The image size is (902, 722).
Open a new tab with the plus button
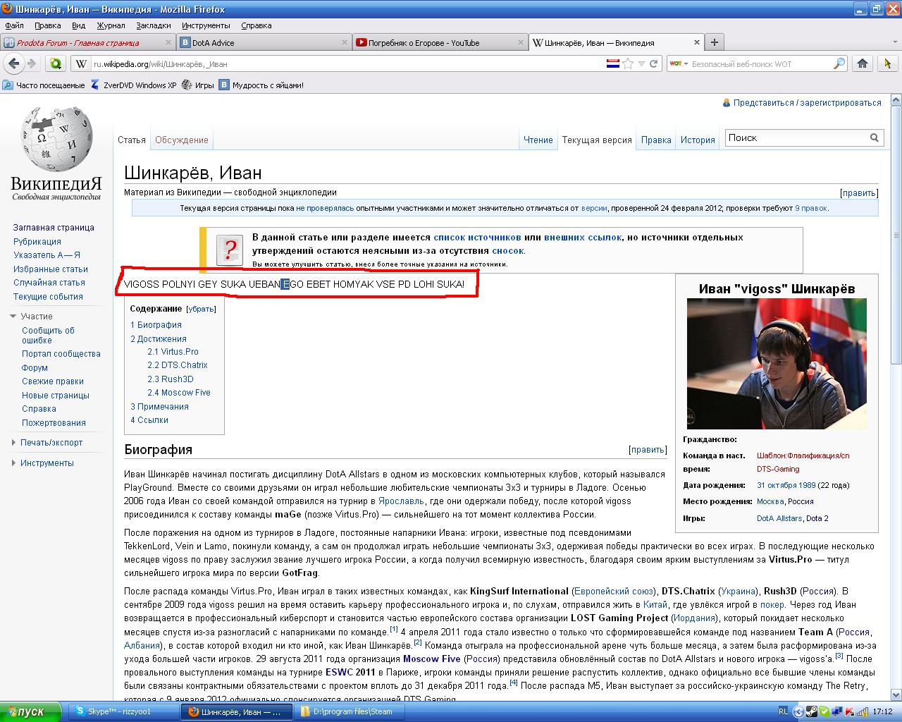tap(715, 42)
